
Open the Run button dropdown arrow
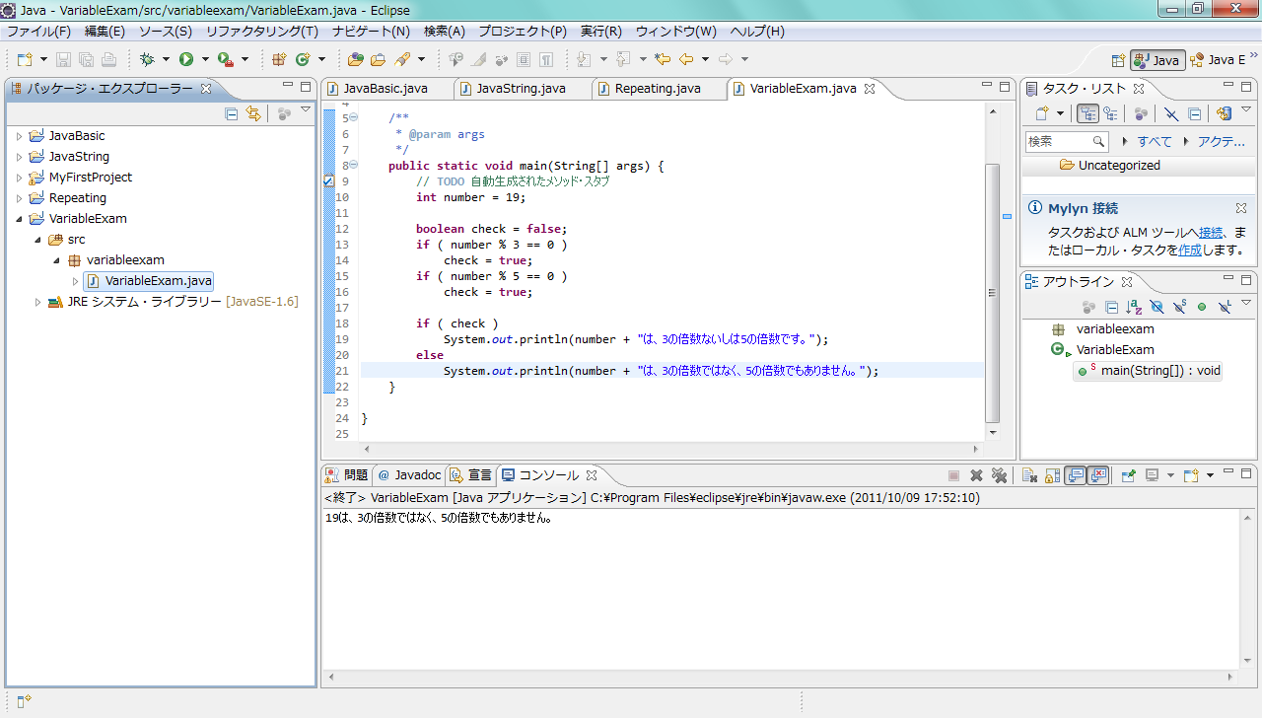(205, 59)
